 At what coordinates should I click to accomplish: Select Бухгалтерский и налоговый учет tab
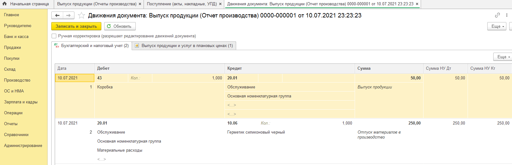pyautogui.click(x=92, y=46)
